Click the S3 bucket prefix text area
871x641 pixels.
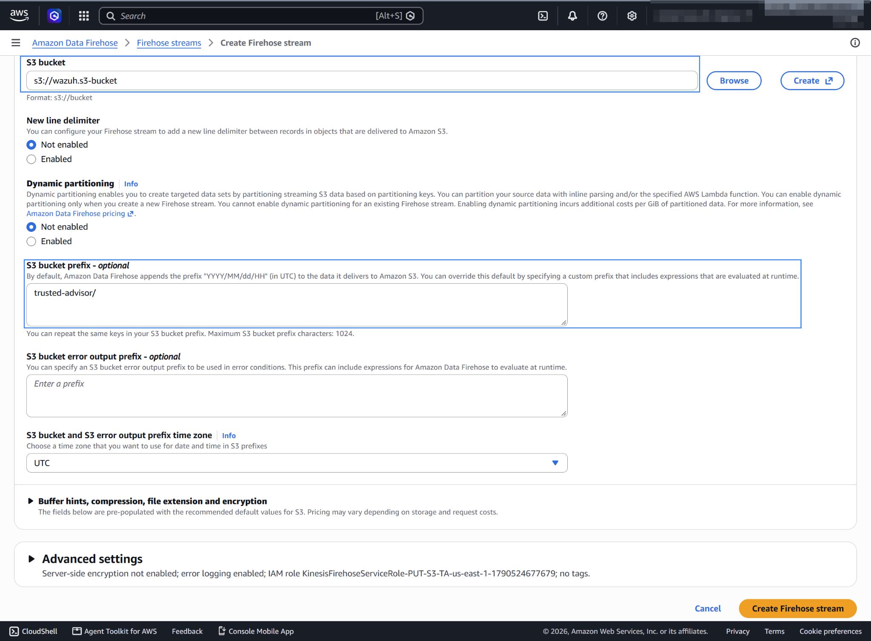pyautogui.click(x=297, y=305)
